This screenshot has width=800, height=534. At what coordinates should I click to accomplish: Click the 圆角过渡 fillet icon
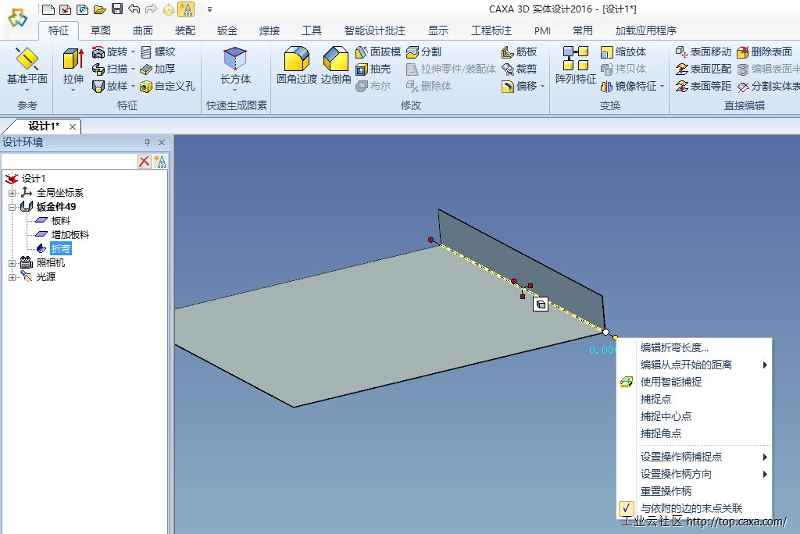pos(297,60)
